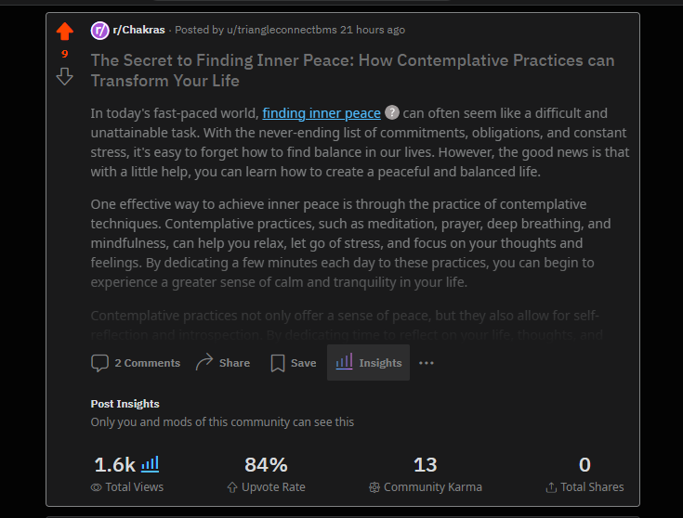Screen dimensions: 683x518
Task: Upvote the inner peace post
Action: (x=64, y=32)
